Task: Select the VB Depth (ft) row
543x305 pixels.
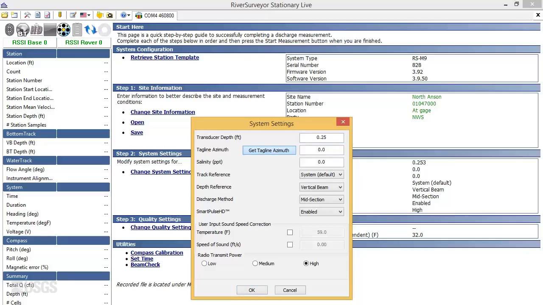Action: coord(56,143)
